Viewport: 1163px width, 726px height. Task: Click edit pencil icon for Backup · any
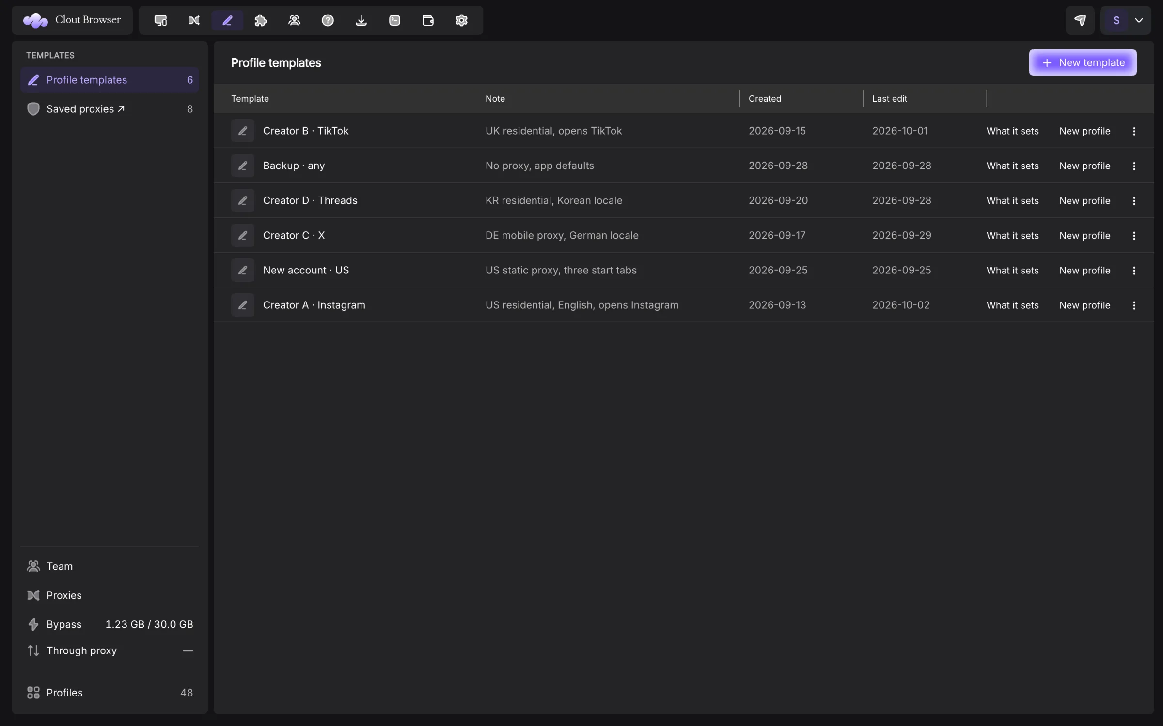243,166
